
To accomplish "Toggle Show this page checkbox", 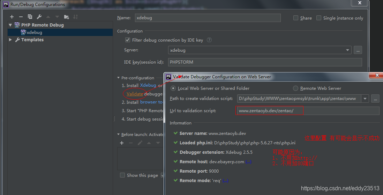I will point(122,175).
